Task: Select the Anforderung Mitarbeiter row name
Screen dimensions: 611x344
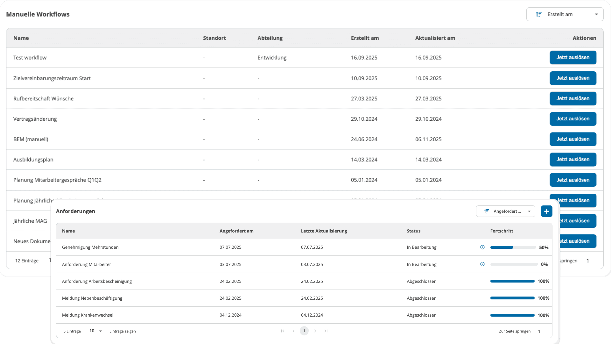Action: point(87,264)
